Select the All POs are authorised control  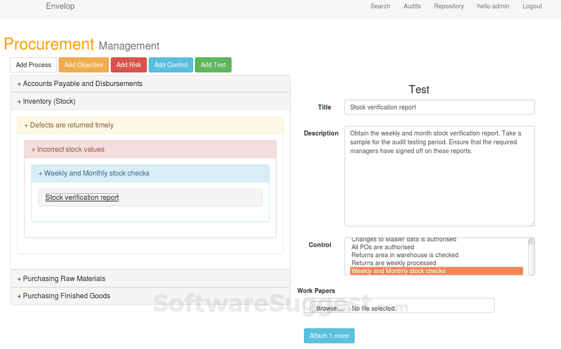(x=382, y=247)
